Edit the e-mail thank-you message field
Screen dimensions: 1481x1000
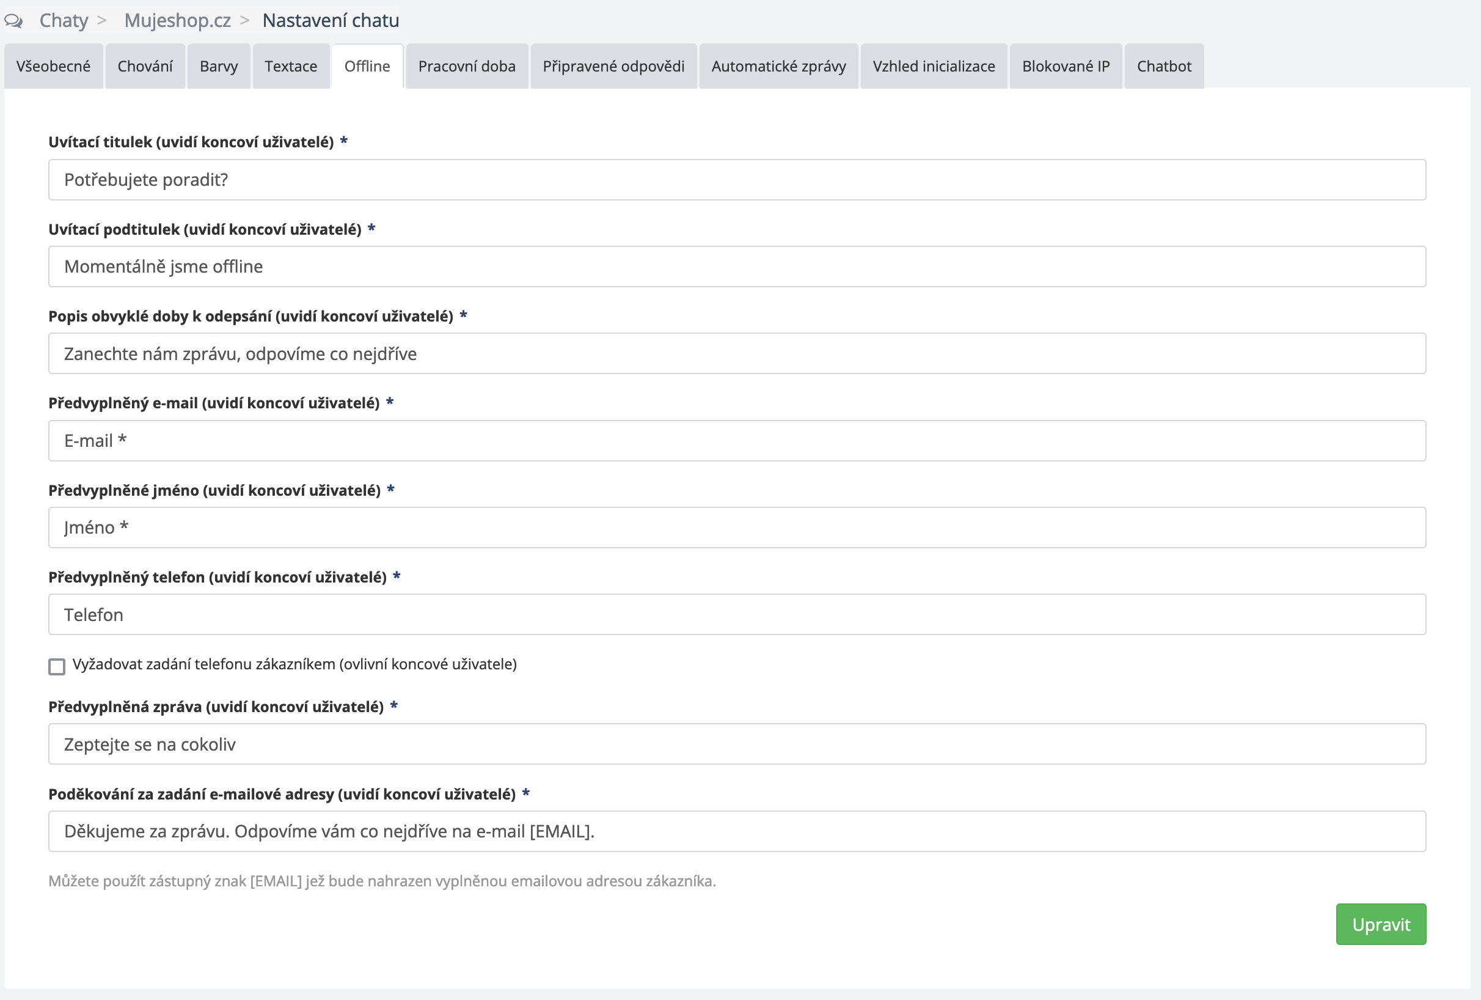(737, 831)
